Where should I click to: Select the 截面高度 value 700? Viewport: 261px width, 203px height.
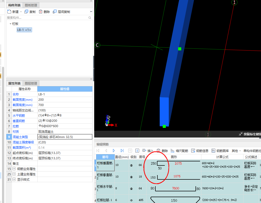[65, 105]
